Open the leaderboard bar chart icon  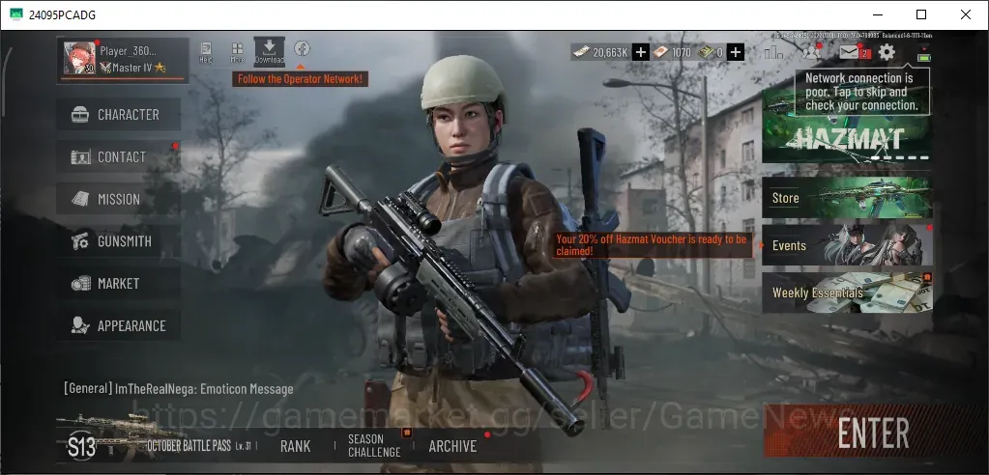[x=773, y=52]
